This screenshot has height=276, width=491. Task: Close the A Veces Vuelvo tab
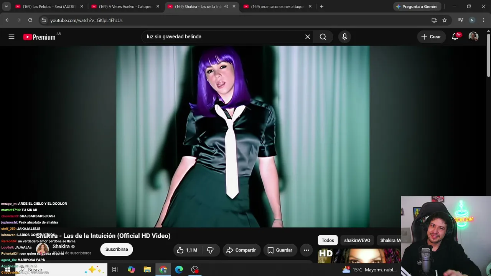tap(158, 7)
